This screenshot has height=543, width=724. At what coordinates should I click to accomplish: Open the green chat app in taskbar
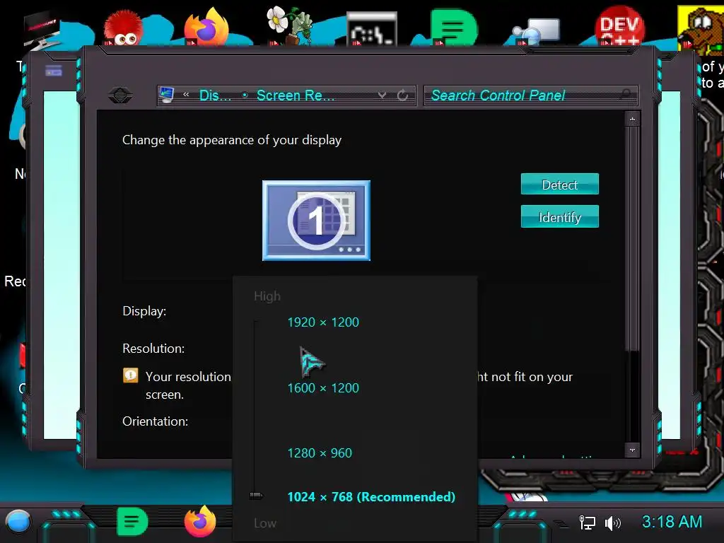point(132,522)
